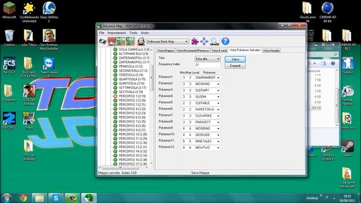The height and width of the screenshot is (203, 361).
Task: Click the INS map toolbar icon
Action: [130, 41]
